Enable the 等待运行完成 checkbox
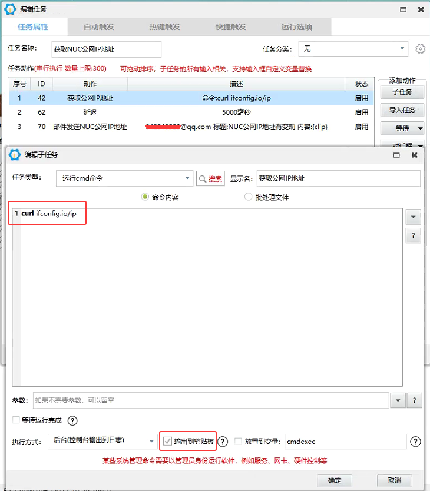 (16, 420)
